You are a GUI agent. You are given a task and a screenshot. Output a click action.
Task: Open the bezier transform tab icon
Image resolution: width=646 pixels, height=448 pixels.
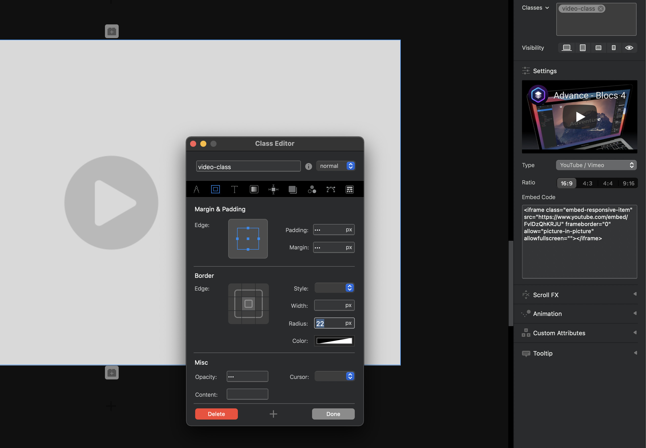tap(331, 189)
